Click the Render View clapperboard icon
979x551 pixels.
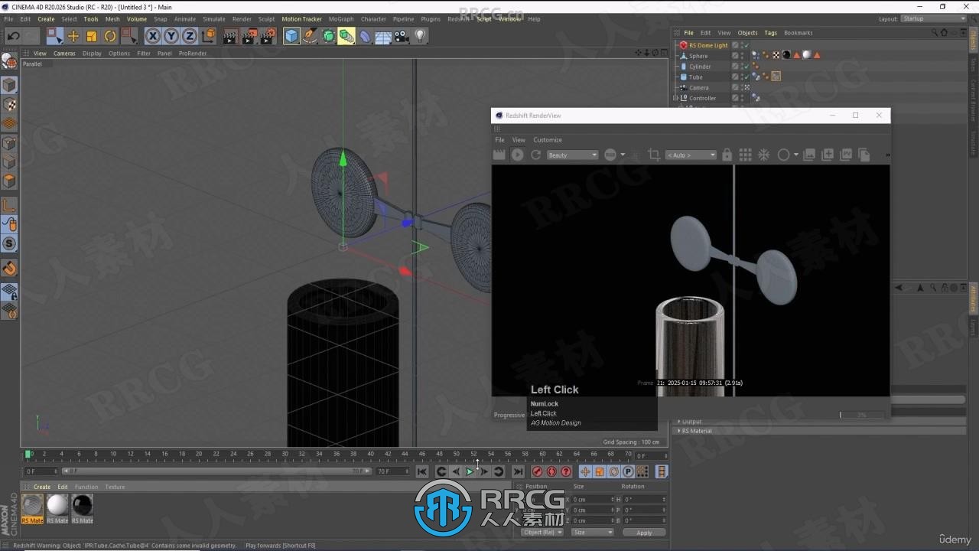click(x=230, y=36)
